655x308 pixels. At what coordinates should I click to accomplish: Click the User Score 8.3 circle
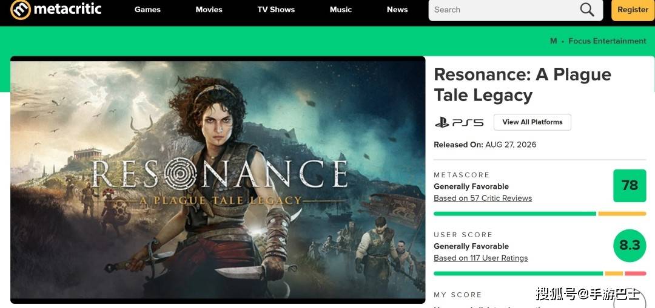point(630,246)
